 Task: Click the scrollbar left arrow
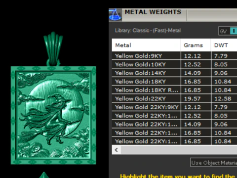[117, 150]
